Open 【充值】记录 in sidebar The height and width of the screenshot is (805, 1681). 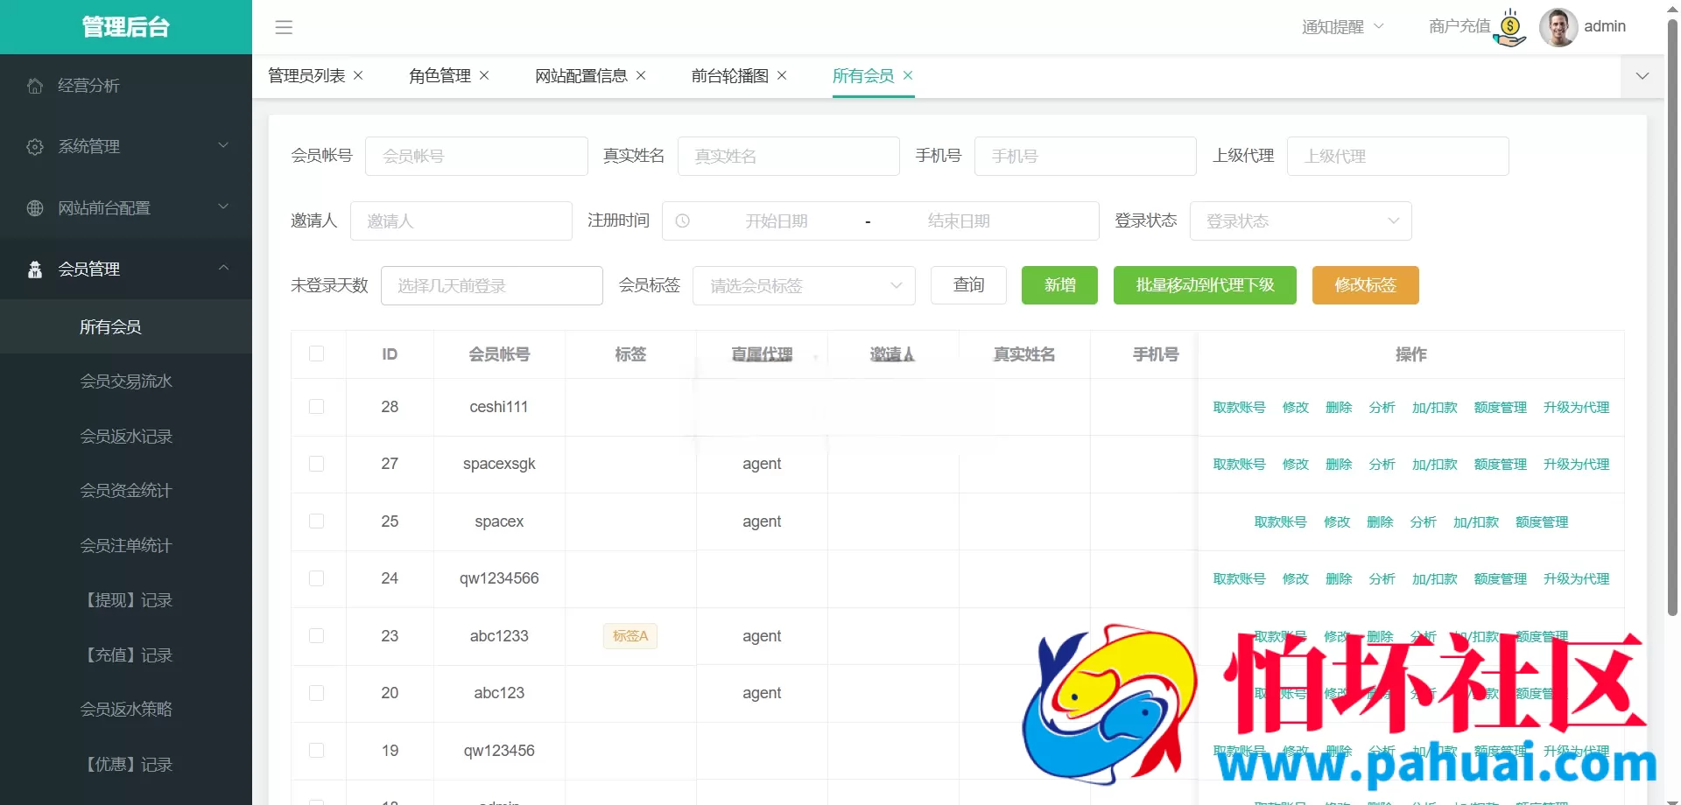point(126,654)
